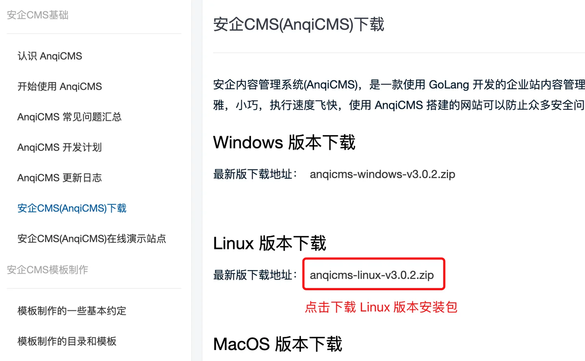
Task: Click the Linux 版本下载 heading
Action: pyautogui.click(x=269, y=243)
